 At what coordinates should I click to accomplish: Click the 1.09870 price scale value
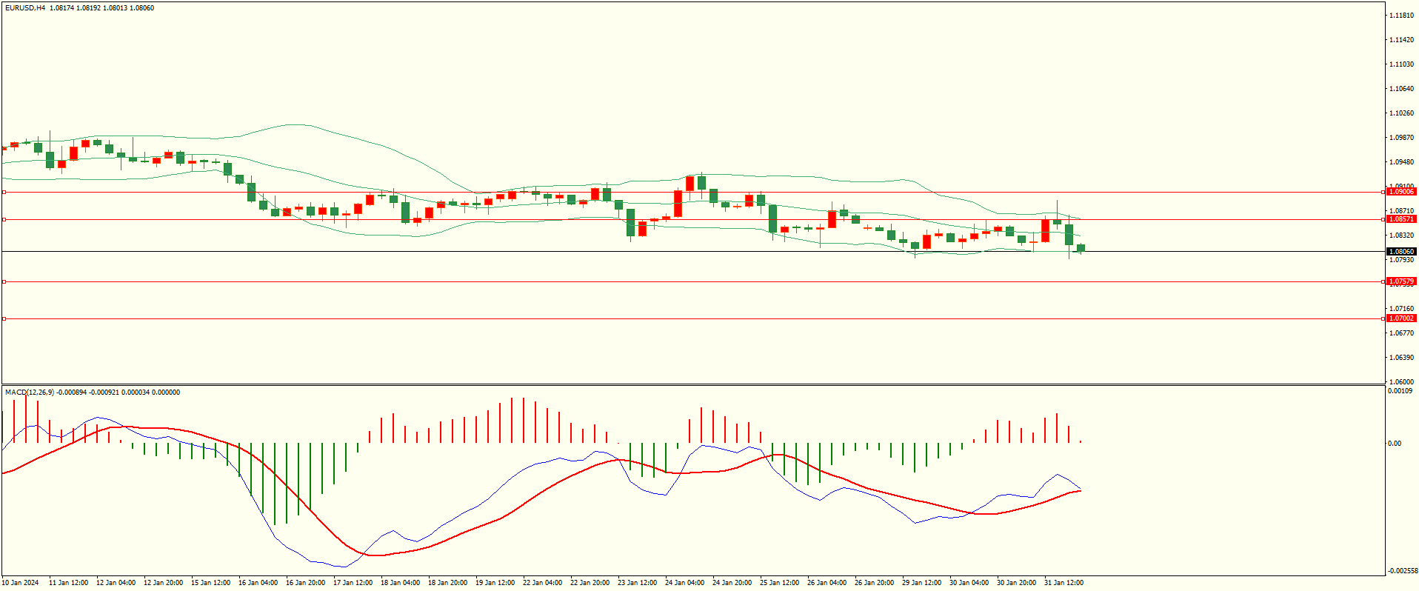pos(1401,138)
